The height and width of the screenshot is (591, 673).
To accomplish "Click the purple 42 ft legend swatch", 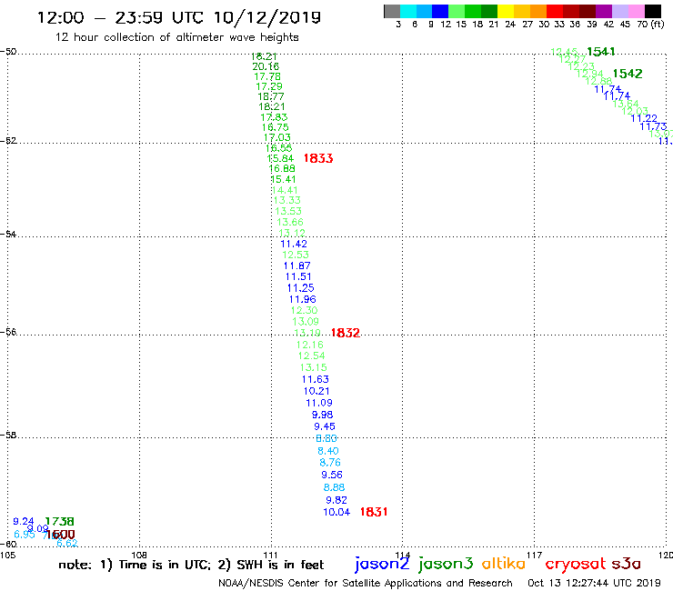I will [x=604, y=11].
